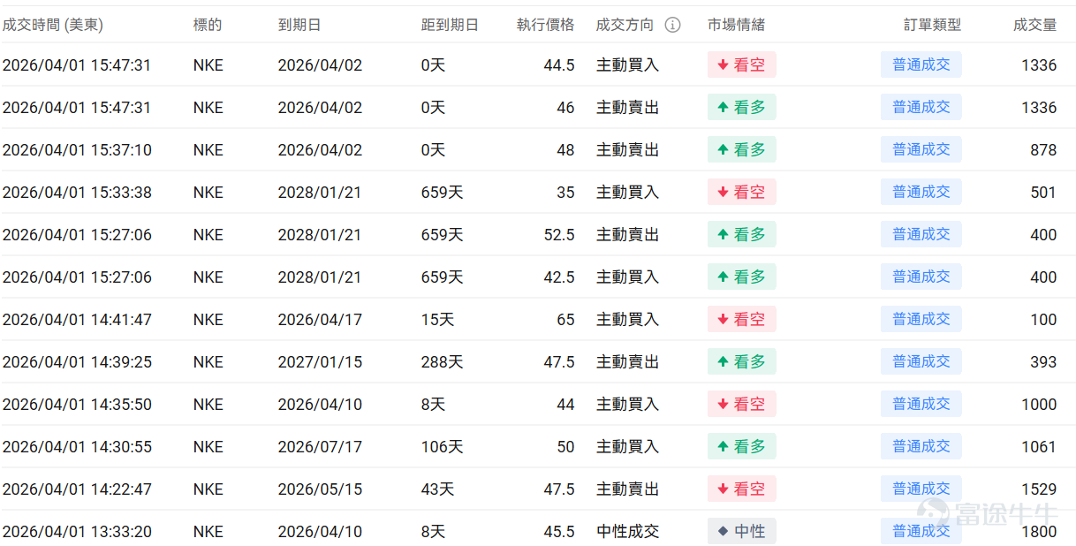
Task: Click the 市場情緒 column header
Action: tap(736, 25)
